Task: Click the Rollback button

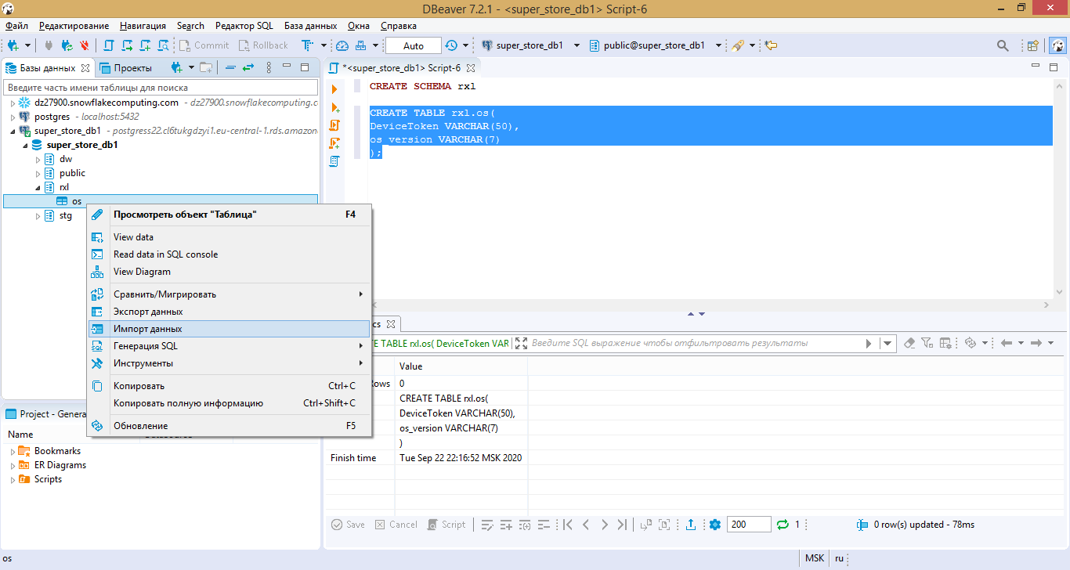Action: click(263, 45)
